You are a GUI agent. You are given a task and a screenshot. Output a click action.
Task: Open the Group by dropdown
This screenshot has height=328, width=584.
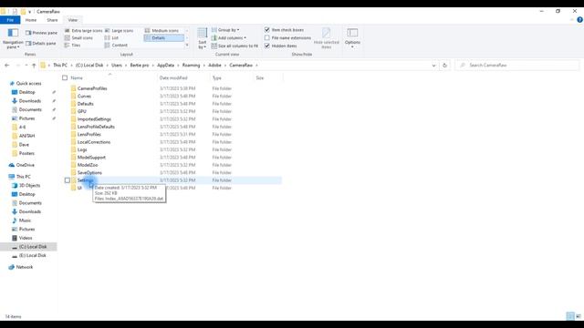tap(225, 30)
